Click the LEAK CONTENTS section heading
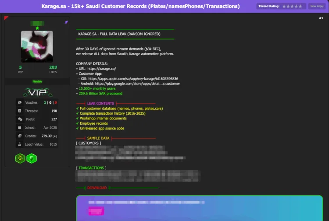Image resolution: width=329 pixels, height=221 pixels. point(100,103)
